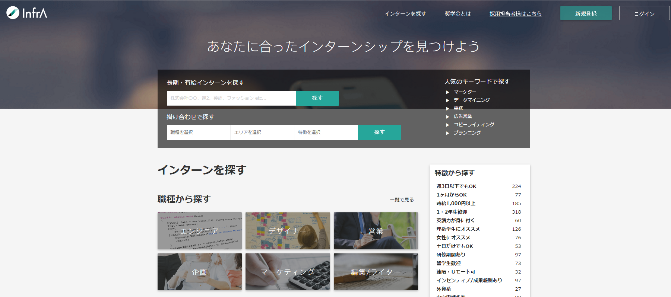The width and height of the screenshot is (671, 297).
Task: Open the 奨学金とは nav item
Action: (458, 14)
